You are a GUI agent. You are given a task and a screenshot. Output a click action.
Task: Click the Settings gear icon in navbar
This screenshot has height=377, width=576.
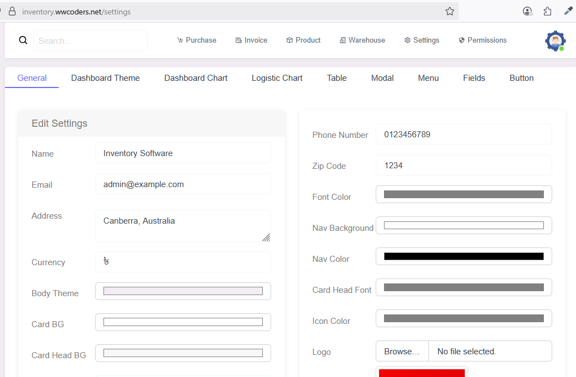point(407,40)
